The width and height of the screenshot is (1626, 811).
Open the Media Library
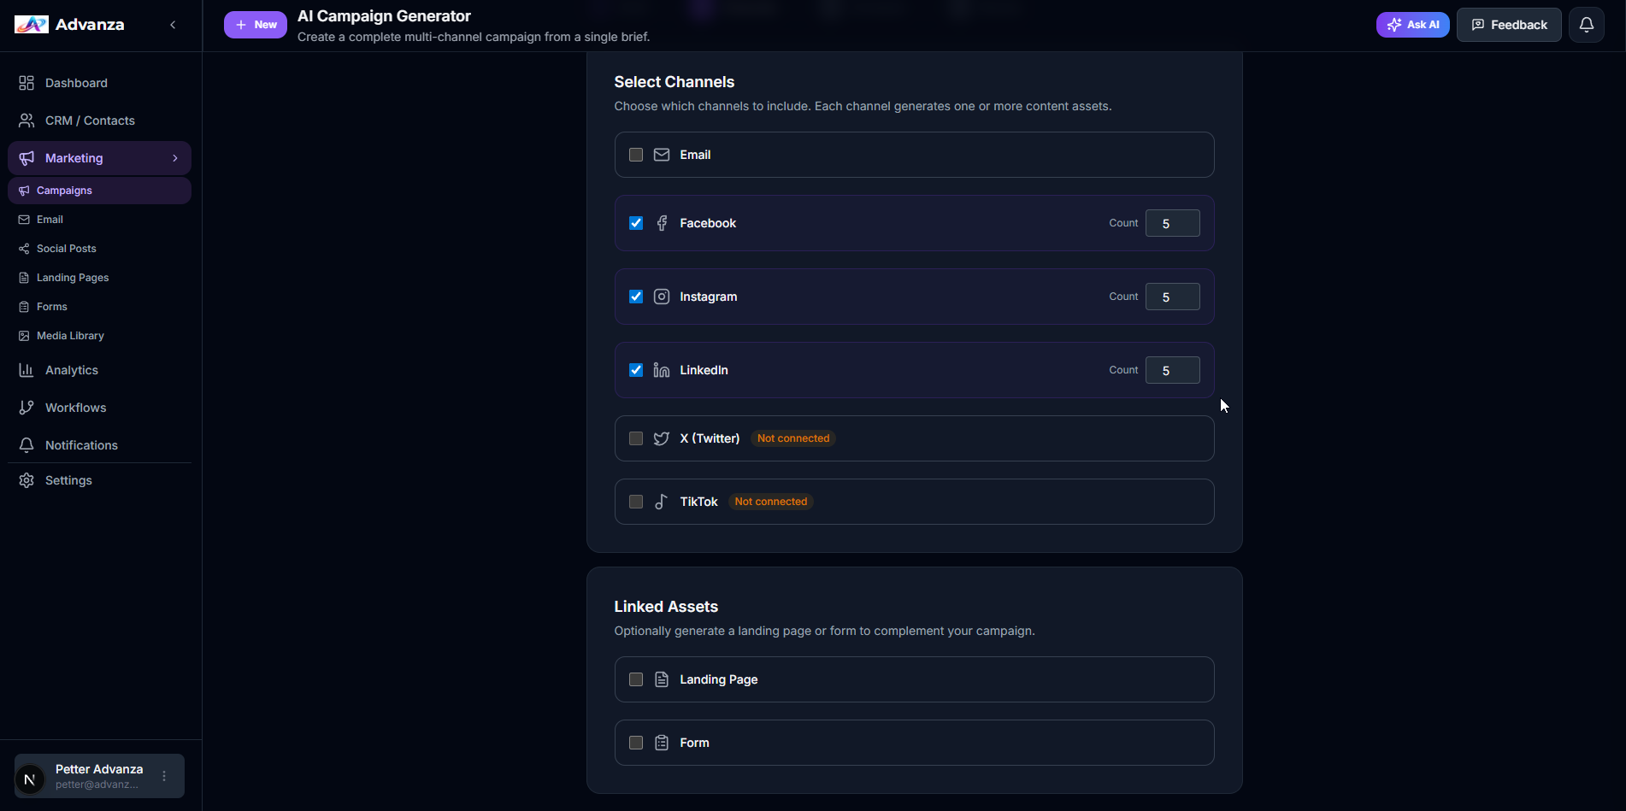point(69,335)
